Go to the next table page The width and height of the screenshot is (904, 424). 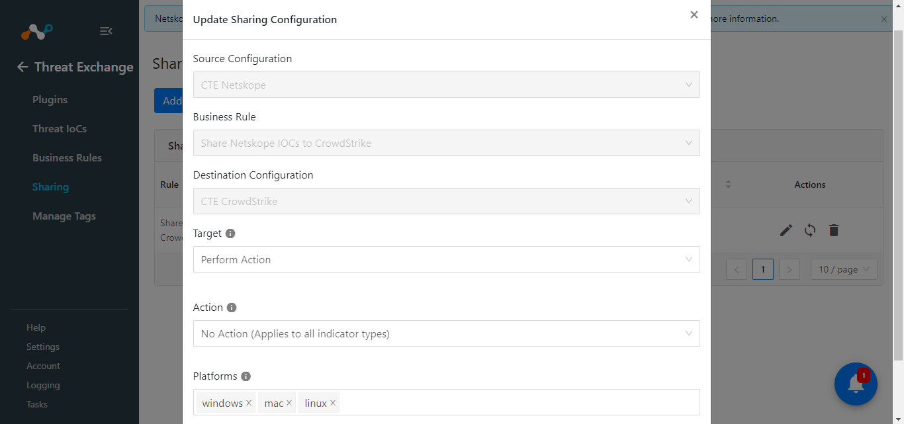790,269
